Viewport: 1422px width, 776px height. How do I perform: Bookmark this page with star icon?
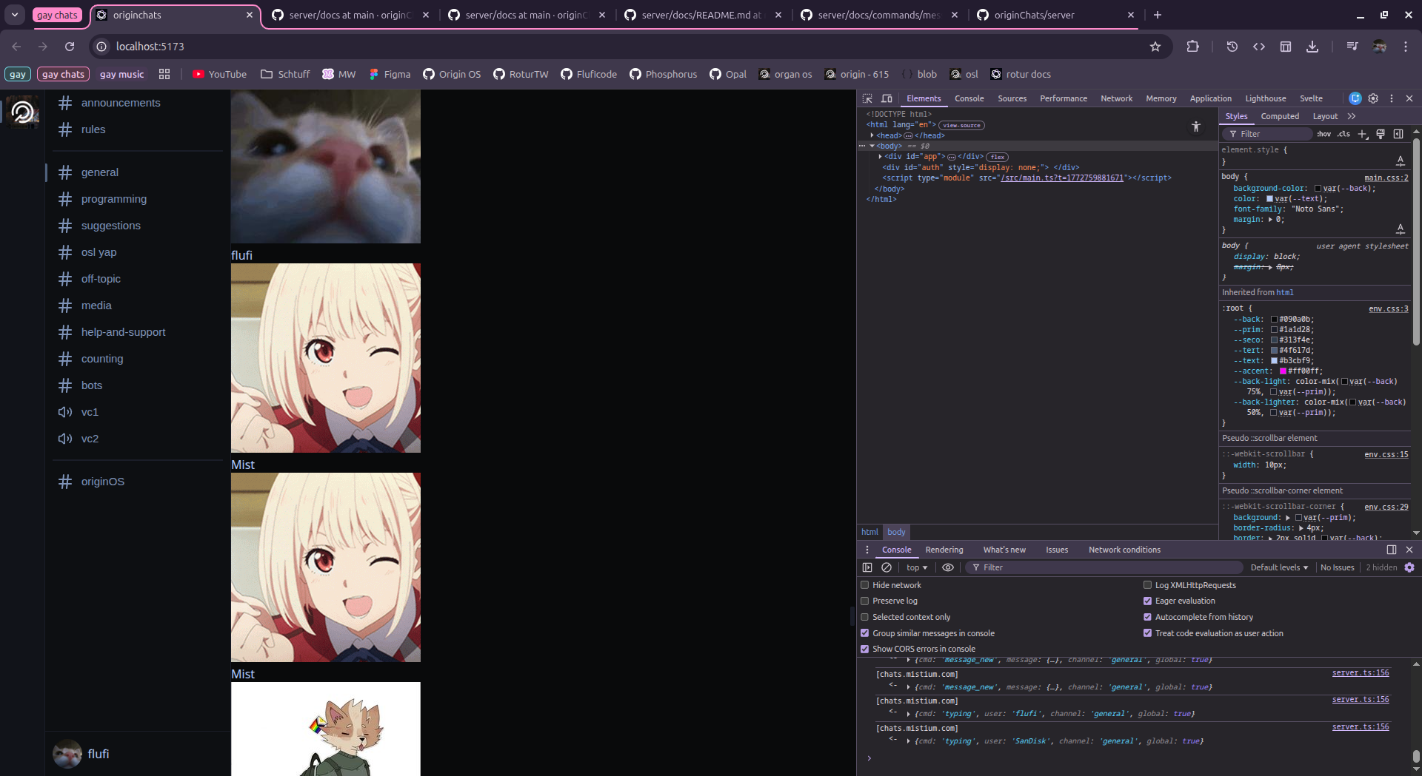click(x=1155, y=47)
